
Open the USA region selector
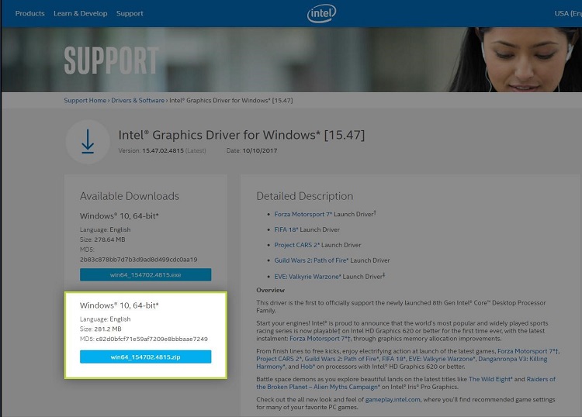click(568, 13)
